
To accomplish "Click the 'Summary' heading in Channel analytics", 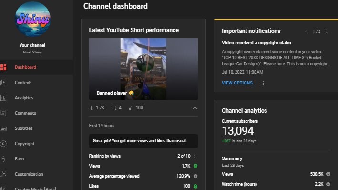I will (x=232, y=158).
